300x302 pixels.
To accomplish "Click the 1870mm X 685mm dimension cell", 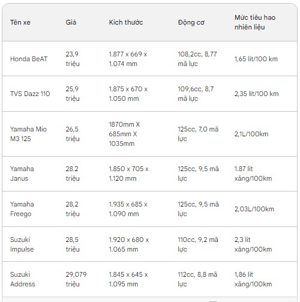I will click(x=124, y=134).
